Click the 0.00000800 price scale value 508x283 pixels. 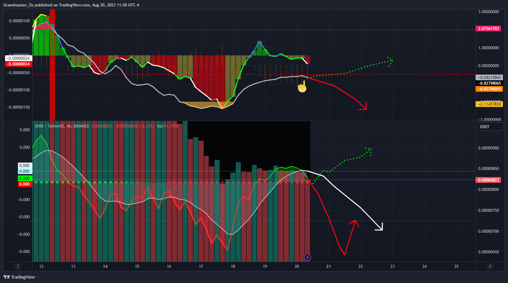[488, 190]
